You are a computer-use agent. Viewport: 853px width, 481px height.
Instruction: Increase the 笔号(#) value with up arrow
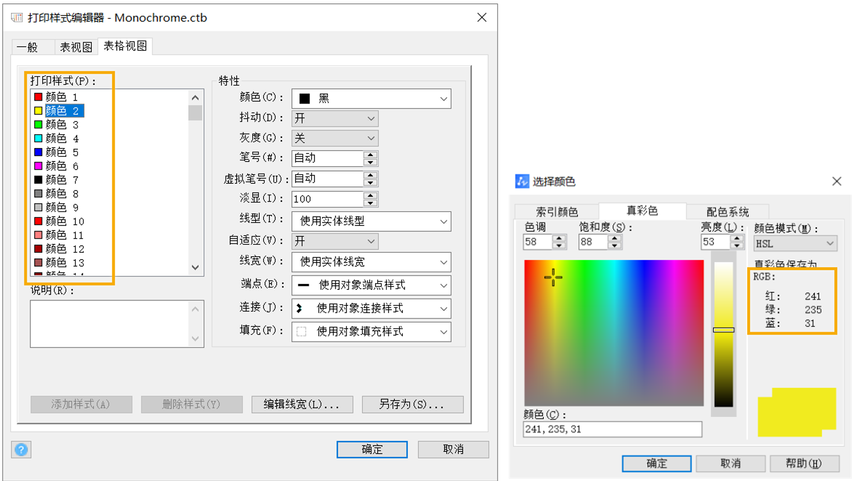[370, 155]
